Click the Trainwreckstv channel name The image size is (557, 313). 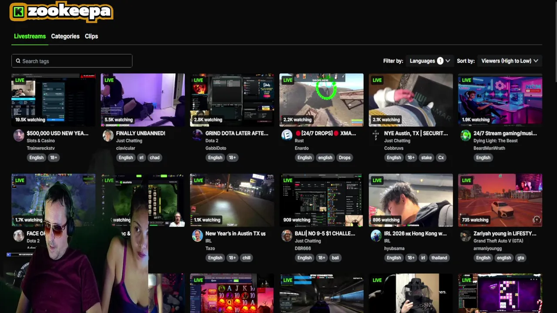pyautogui.click(x=41, y=148)
